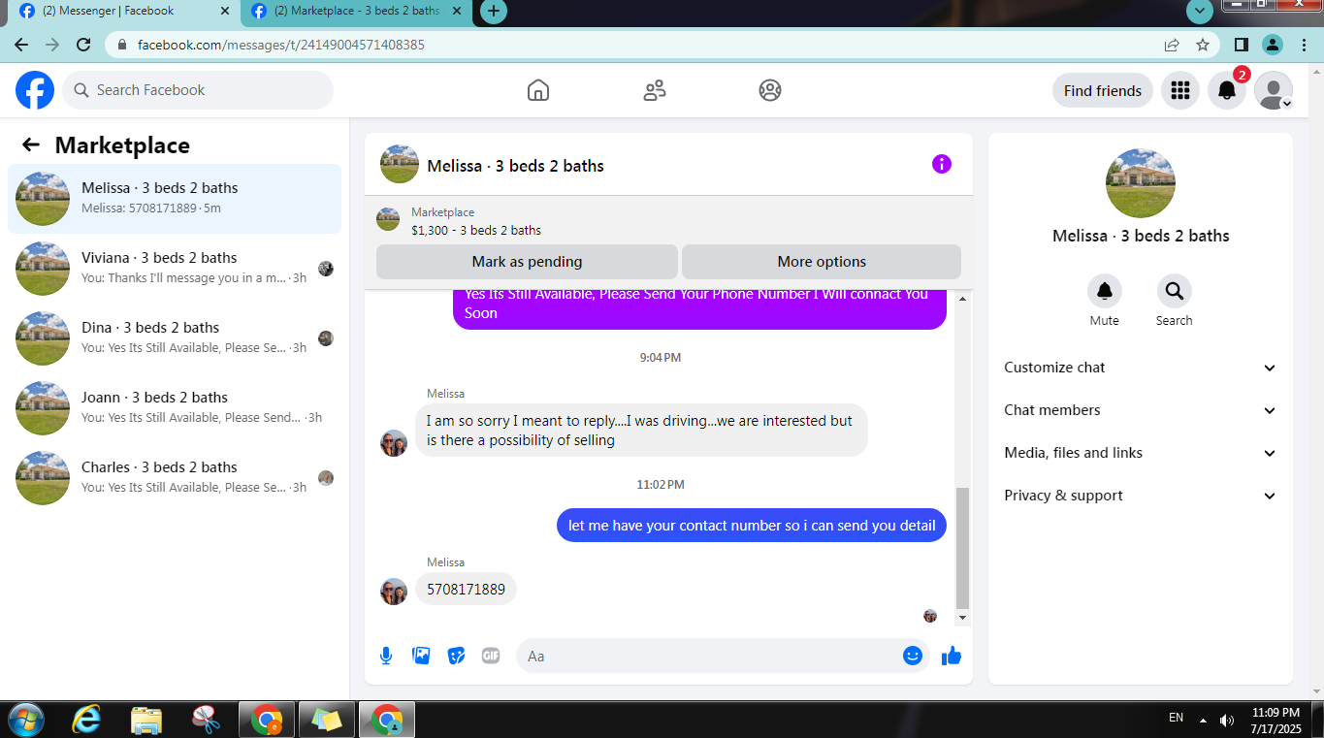Open the Snipping Tool on taskbar
The height and width of the screenshot is (738, 1324).
pos(207,719)
